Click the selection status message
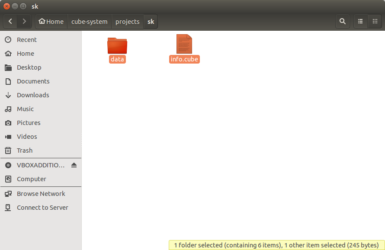 [x=276, y=245]
